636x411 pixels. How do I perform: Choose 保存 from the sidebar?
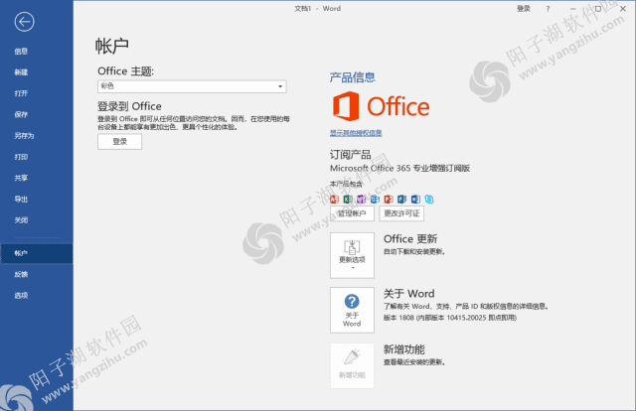(21, 114)
